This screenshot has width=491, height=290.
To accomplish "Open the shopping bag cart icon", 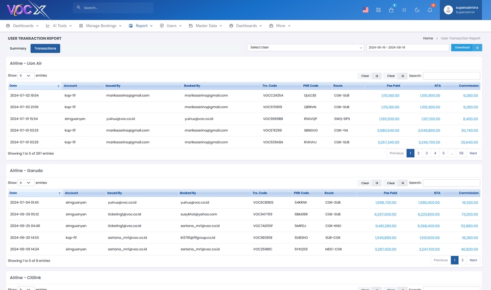I will (x=391, y=10).
